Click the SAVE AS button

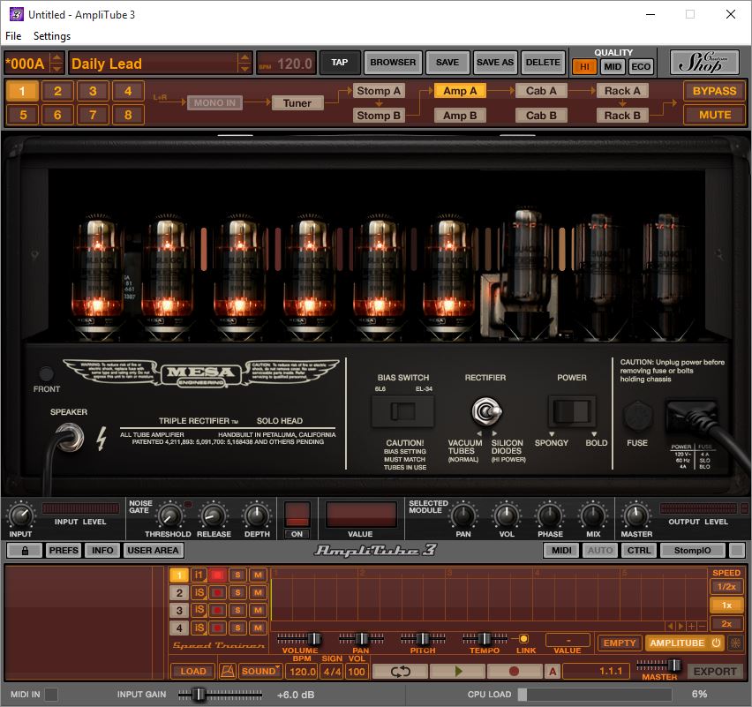click(495, 63)
